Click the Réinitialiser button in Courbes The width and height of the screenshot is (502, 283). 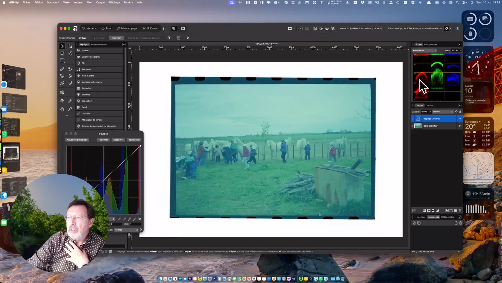pyautogui.click(x=134, y=140)
